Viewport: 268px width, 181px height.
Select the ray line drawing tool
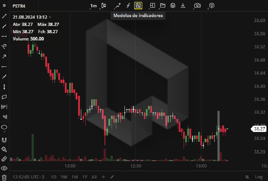(x=4, y=26)
